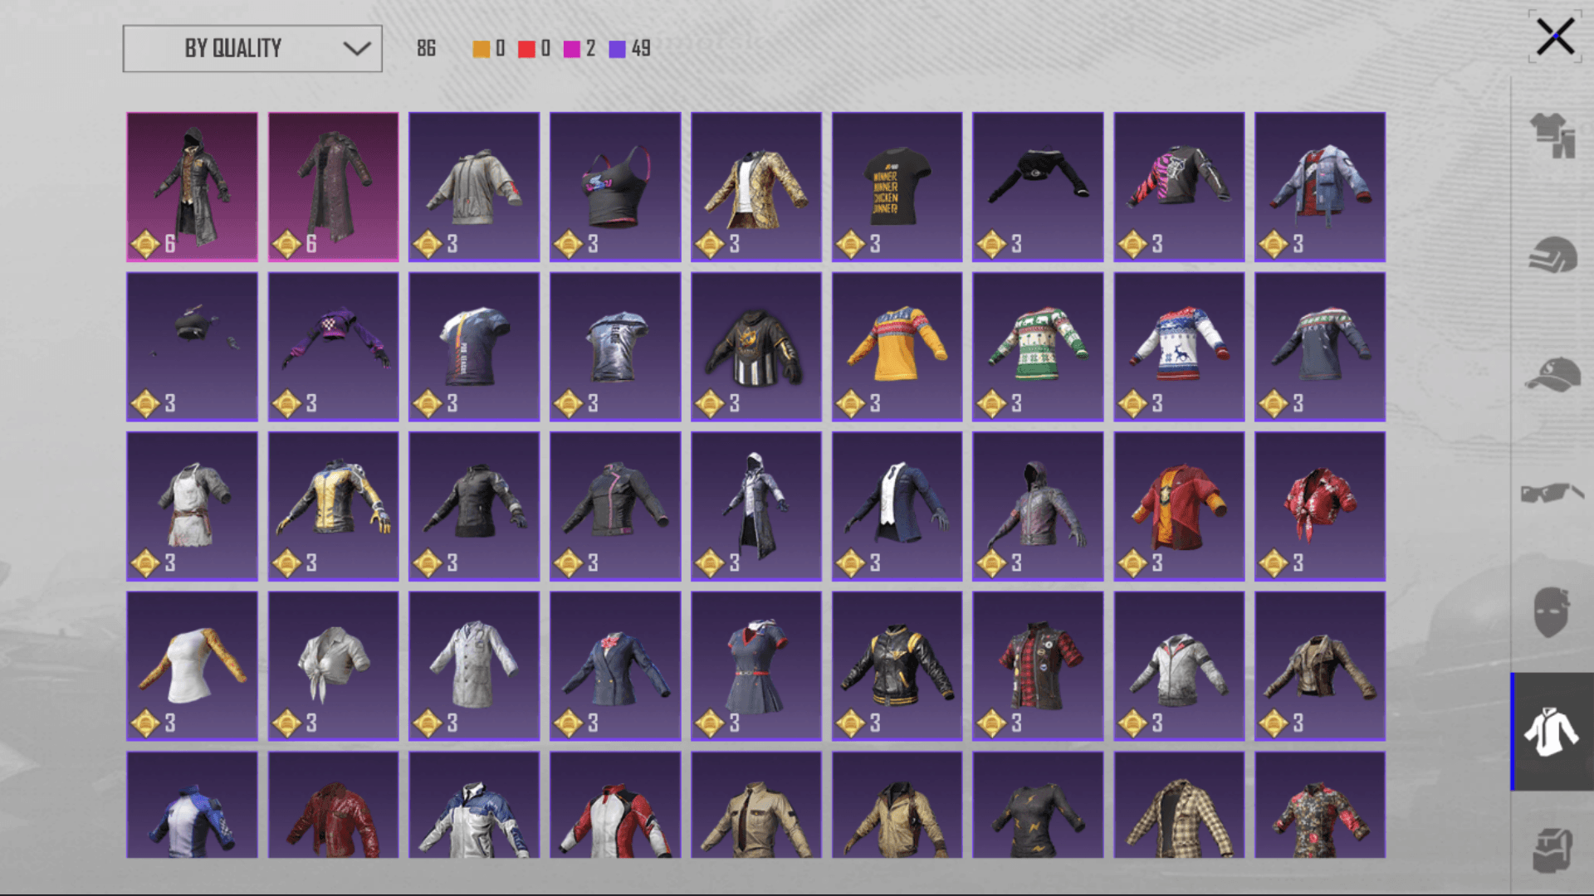Screen dimensions: 1594x896
Task: Select the white lab coat item
Action: point(474,666)
